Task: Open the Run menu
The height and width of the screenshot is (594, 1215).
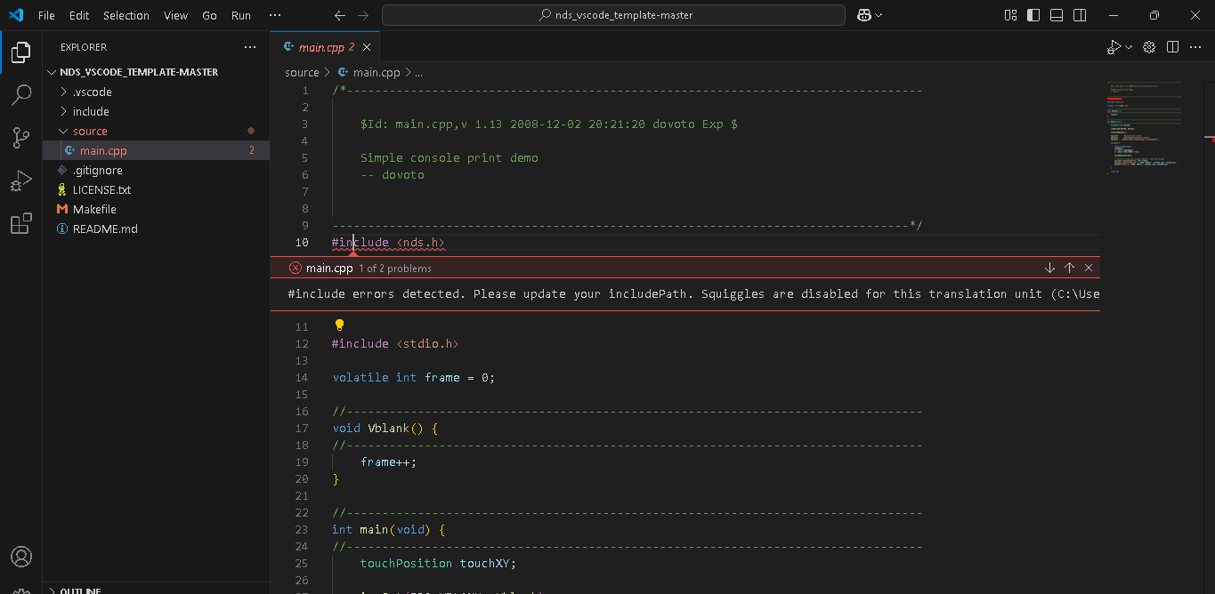Action: (241, 15)
